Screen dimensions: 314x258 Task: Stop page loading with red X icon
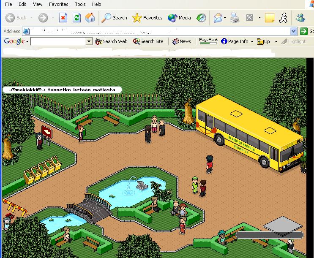[x=63, y=18]
